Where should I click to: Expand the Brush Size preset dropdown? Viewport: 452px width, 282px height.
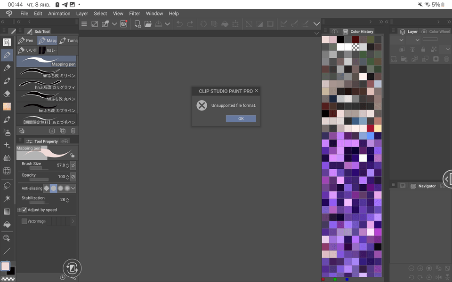click(x=73, y=165)
